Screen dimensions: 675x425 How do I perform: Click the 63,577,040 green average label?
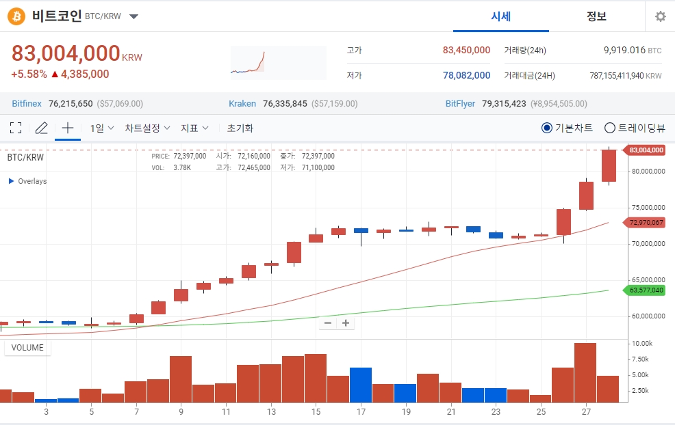click(644, 290)
